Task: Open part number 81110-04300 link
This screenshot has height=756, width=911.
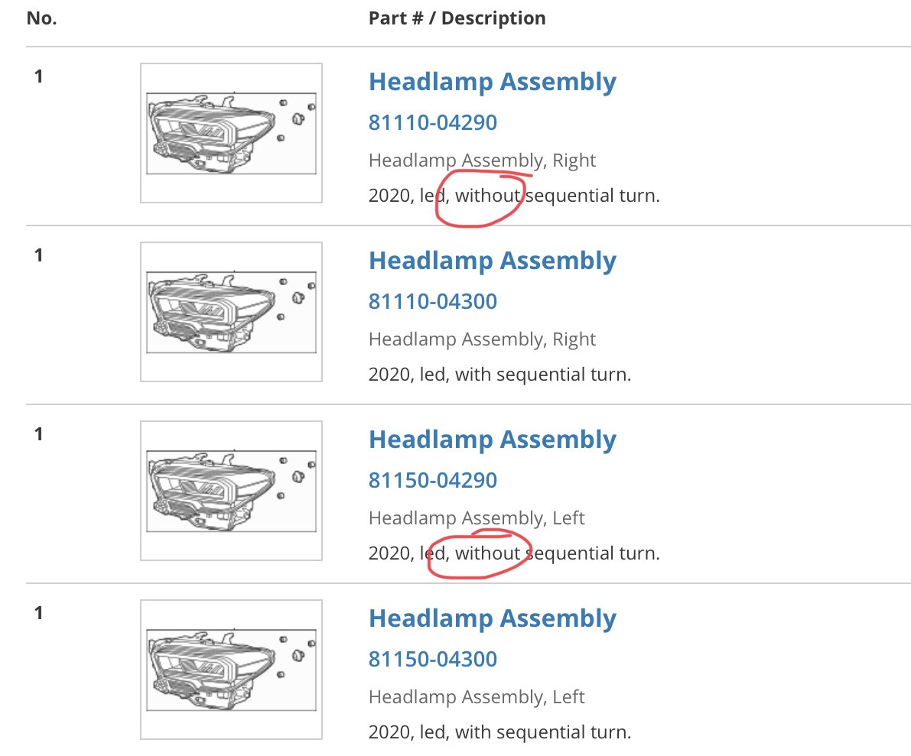Action: (433, 301)
